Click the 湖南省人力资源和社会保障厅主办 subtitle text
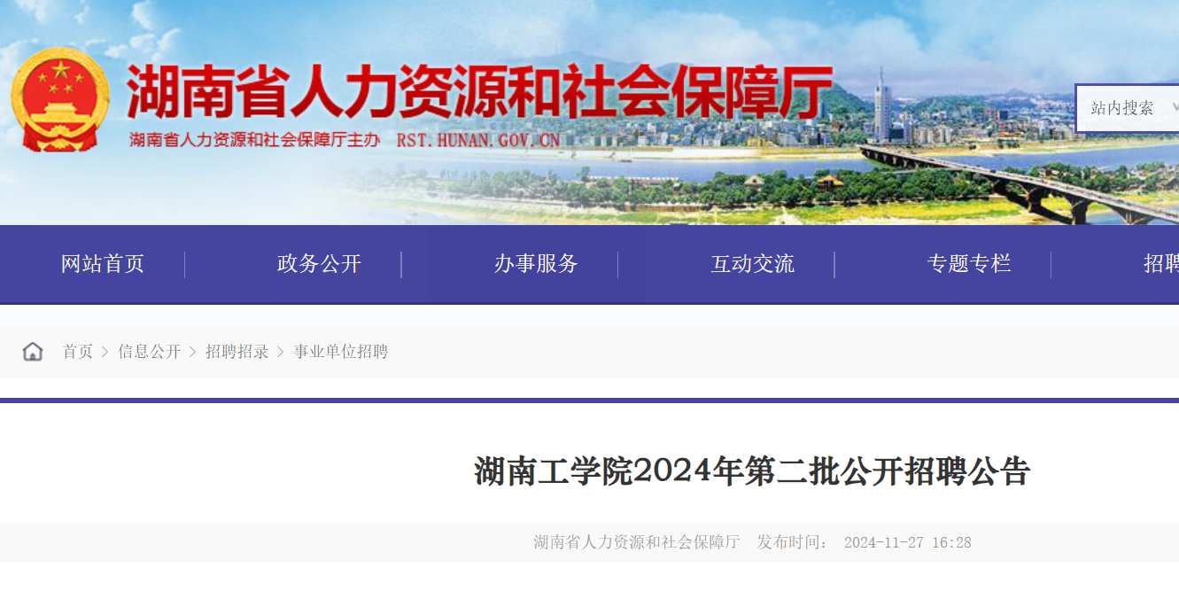1179x591 pixels. [x=254, y=140]
